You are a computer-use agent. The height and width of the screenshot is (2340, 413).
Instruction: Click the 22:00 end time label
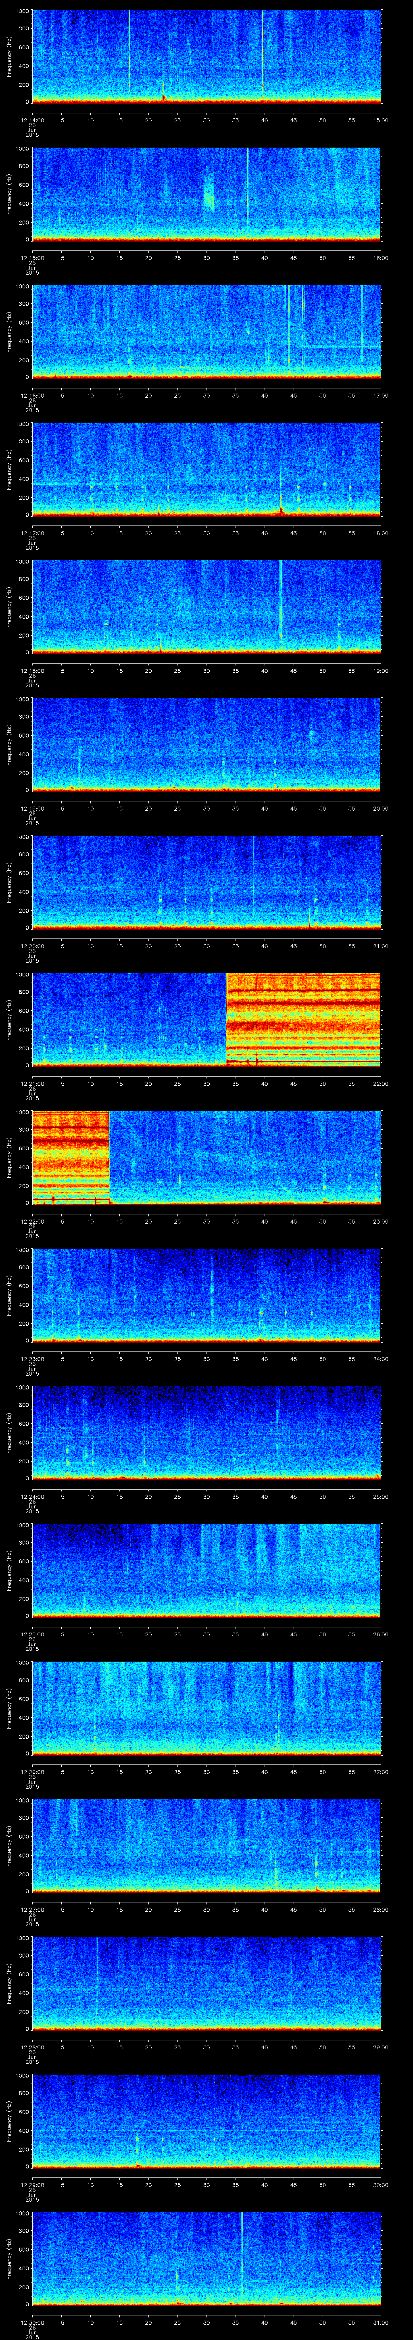point(381,1083)
